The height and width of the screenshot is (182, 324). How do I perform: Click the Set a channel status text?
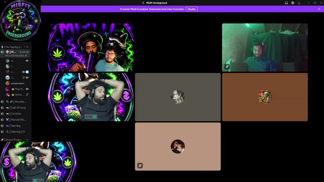click(15, 56)
